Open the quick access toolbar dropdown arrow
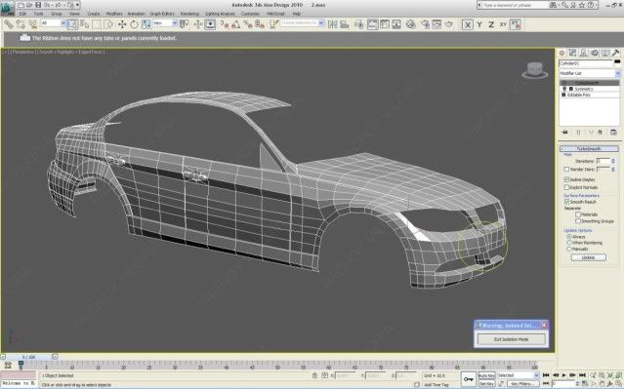 [77, 5]
